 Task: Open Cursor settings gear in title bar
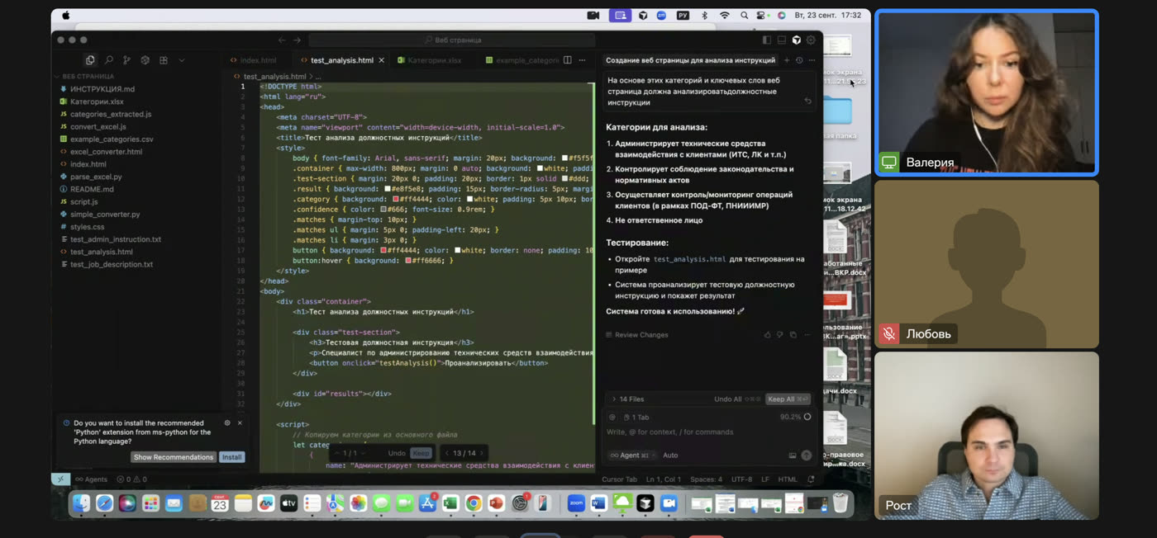[x=811, y=40]
